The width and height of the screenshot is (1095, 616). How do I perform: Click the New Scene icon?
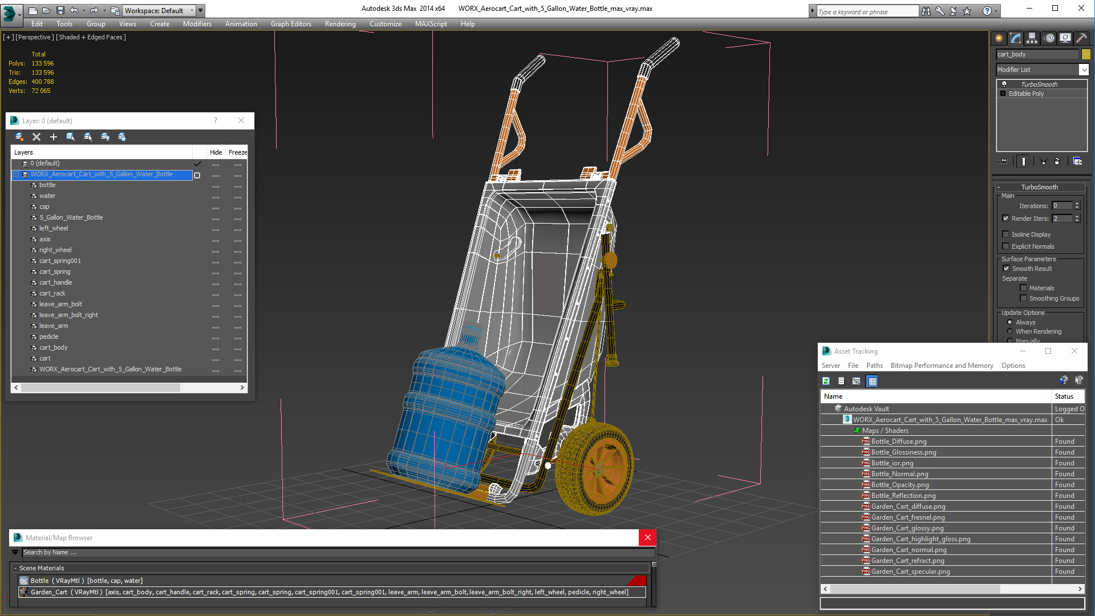pos(33,10)
